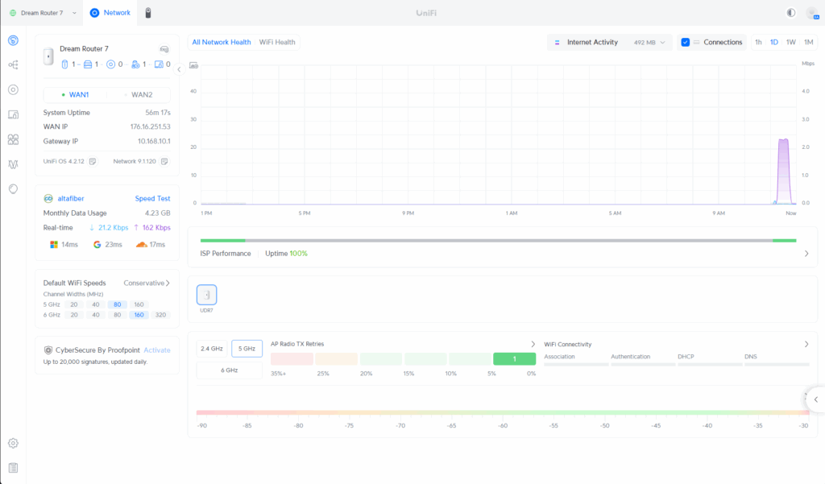825x484 pixels.
Task: Select 5 GHz channel width 160
Action: (139, 304)
